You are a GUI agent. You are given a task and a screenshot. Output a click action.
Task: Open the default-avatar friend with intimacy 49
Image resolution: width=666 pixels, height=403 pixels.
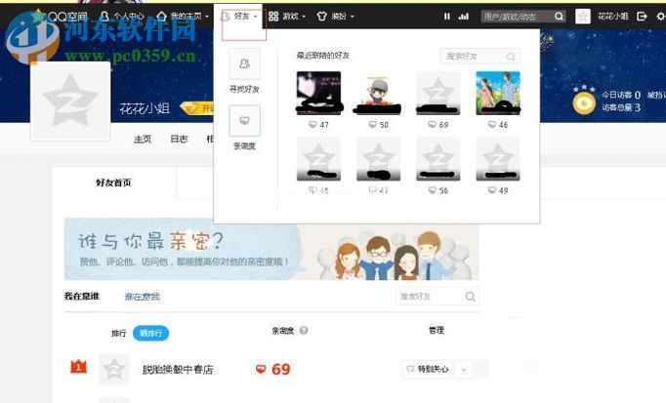point(498,159)
